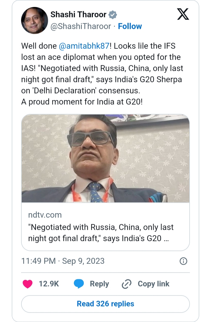This screenshot has height=322, width=211.
Task: Click the Shashi Tharoor display name
Action: [78, 14]
